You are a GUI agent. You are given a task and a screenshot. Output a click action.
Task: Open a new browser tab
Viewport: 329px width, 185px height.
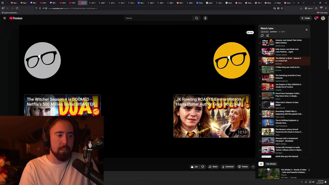pyautogui.click(x=298, y=3)
